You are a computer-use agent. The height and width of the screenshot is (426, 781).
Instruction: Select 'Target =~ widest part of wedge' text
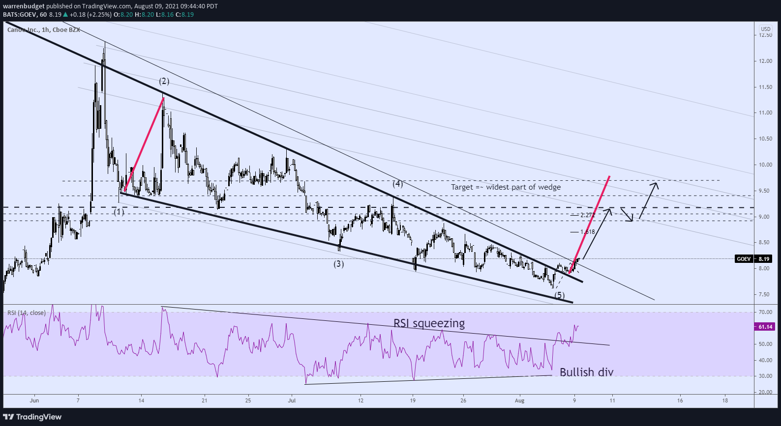click(506, 187)
